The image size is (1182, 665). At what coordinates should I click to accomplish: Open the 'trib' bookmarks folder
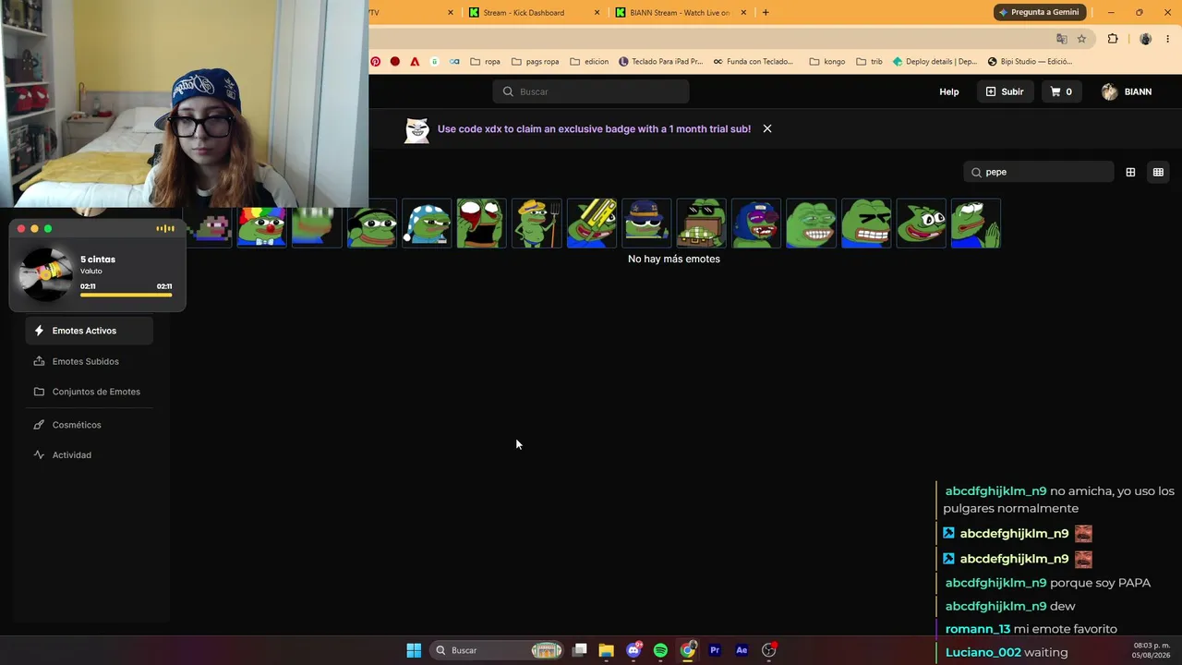point(869,62)
